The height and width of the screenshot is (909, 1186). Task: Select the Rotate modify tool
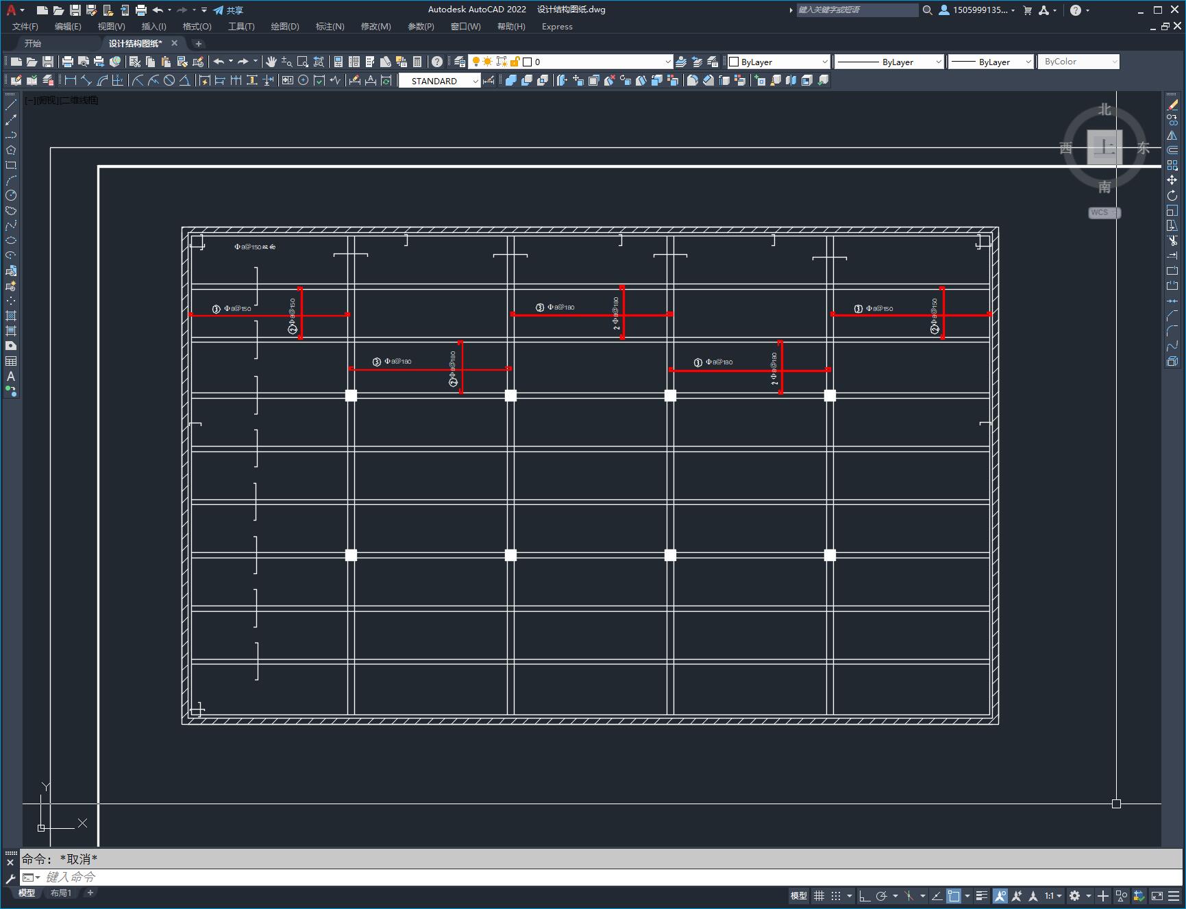[1172, 195]
